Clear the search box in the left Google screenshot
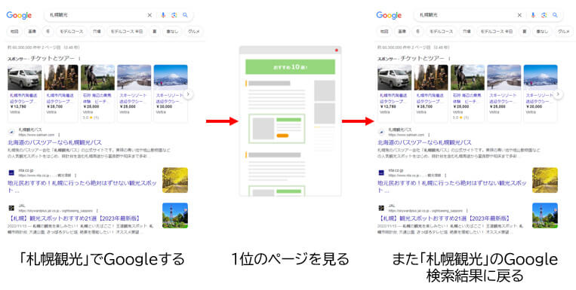Image resolution: width=576 pixels, height=290 pixels. coord(149,15)
